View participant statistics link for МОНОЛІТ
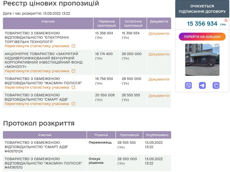 pos(37,71)
